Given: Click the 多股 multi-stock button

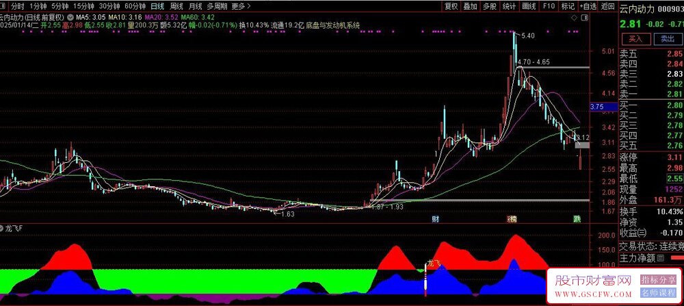Looking at the screenshot, I should coord(490,6).
